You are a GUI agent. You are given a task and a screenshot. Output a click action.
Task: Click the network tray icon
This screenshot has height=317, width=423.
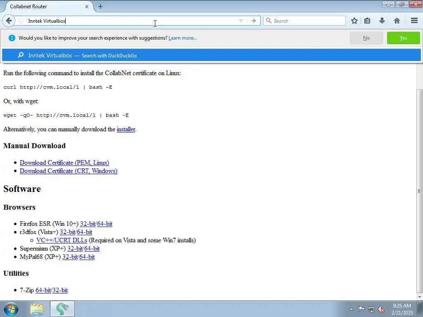pos(371,309)
